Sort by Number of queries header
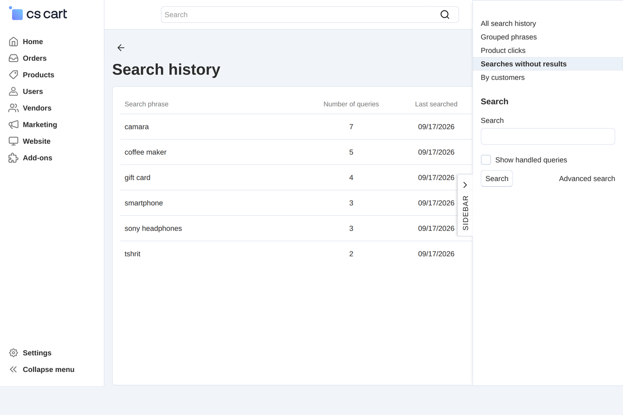The height and width of the screenshot is (415, 623). pyautogui.click(x=351, y=104)
